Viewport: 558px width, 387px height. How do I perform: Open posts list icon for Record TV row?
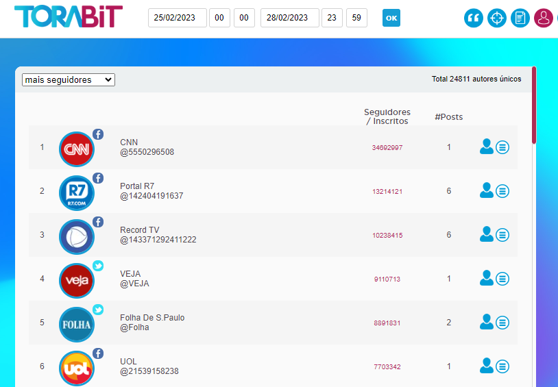[502, 235]
